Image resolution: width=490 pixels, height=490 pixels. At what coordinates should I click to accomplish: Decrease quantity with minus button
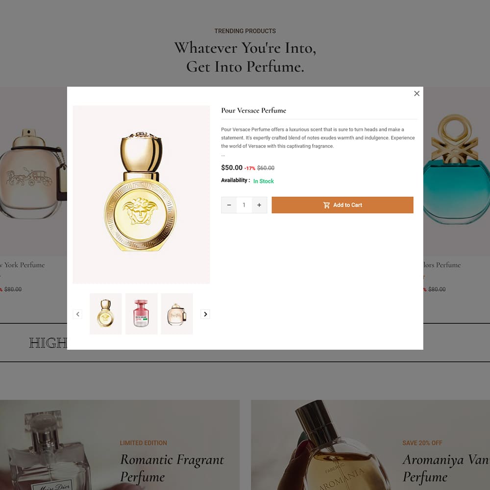click(x=229, y=205)
